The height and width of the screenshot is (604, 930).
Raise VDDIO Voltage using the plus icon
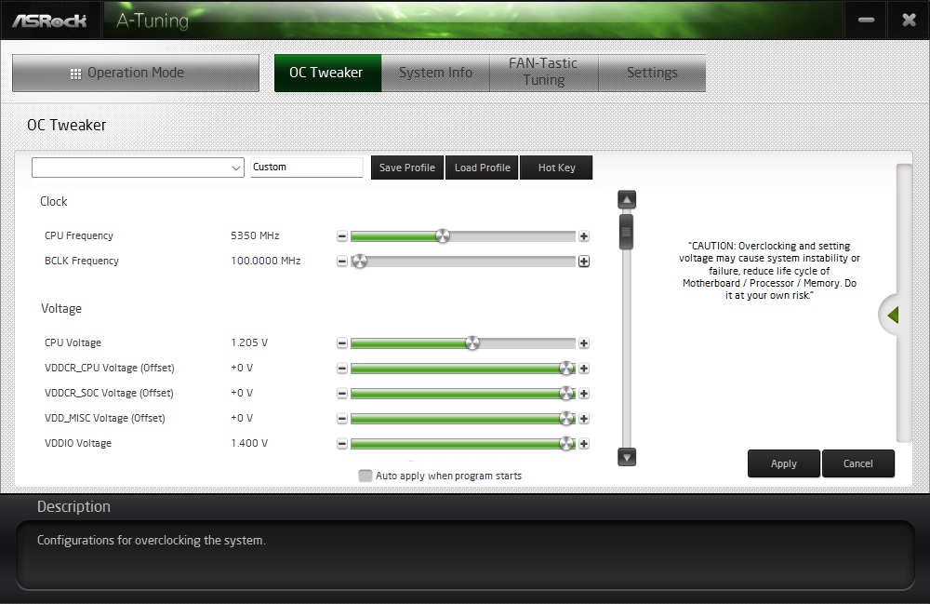click(584, 443)
